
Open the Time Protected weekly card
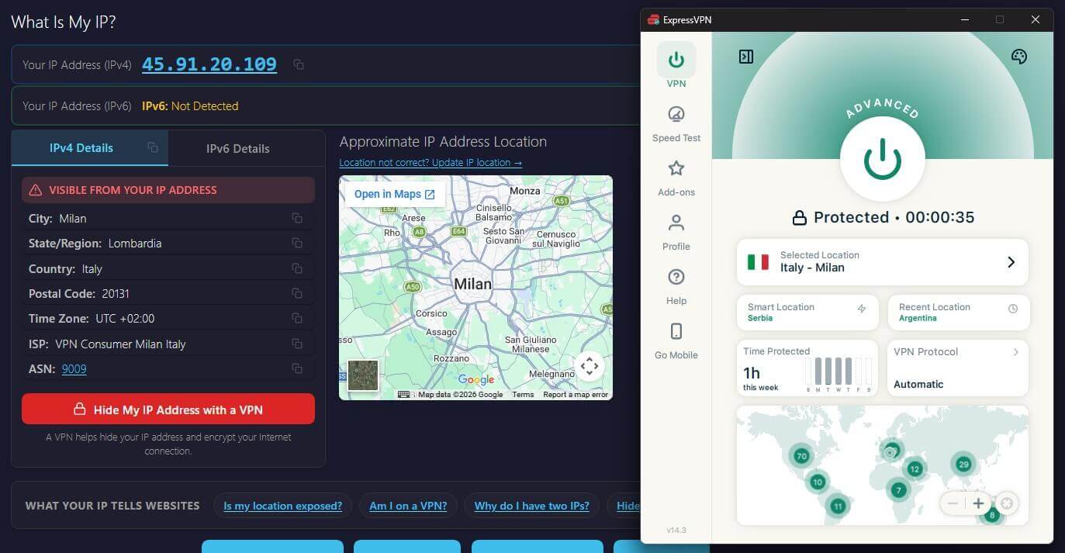807,368
